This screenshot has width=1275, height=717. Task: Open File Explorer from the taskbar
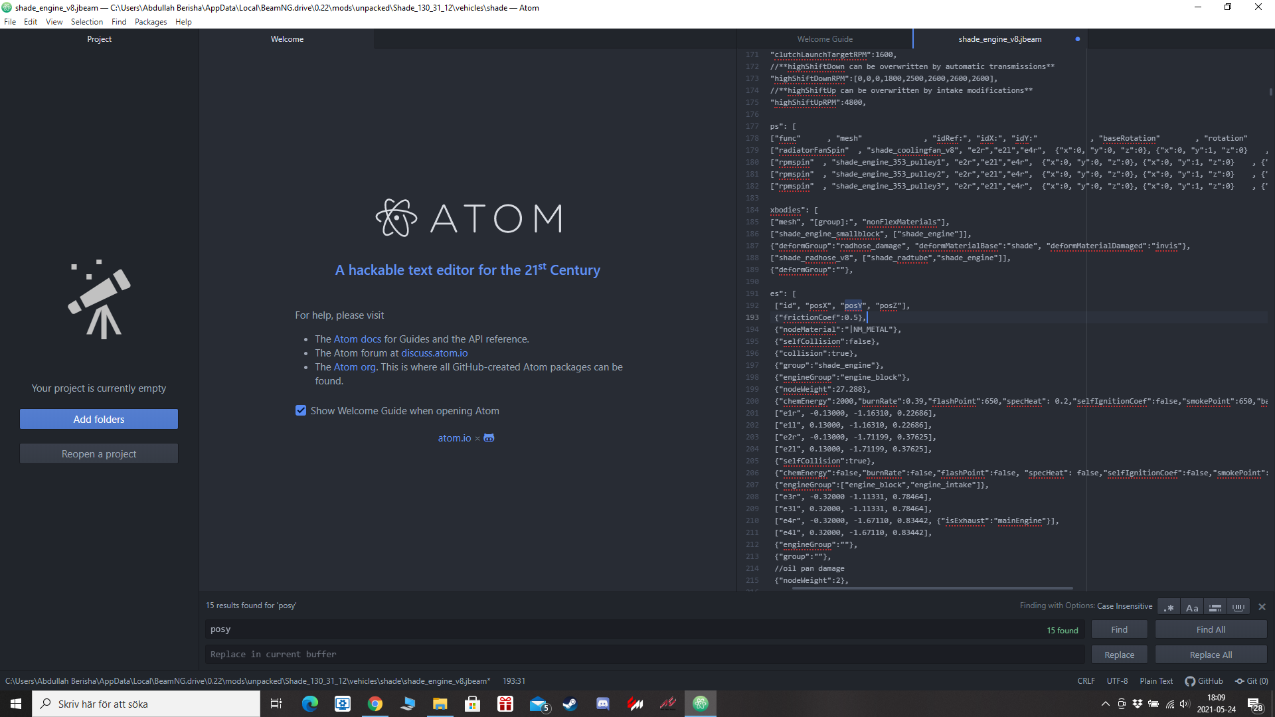pos(440,704)
